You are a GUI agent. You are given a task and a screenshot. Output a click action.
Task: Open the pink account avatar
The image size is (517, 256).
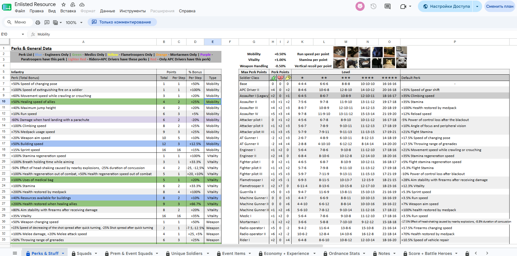pos(360,6)
